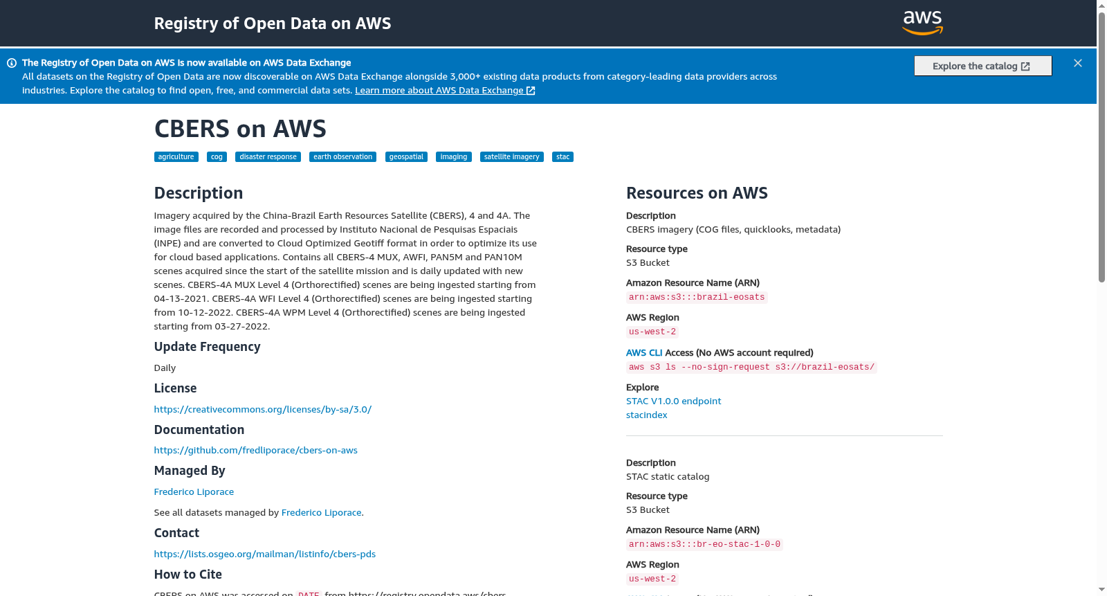Select the stac tag
This screenshot has width=1107, height=596.
click(x=563, y=157)
